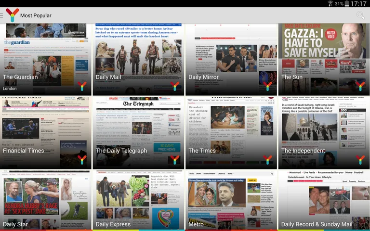Open the Daily Mail newspaper thumbnail
Image resolution: width=370 pixels, height=231 pixels.
coord(138,59)
